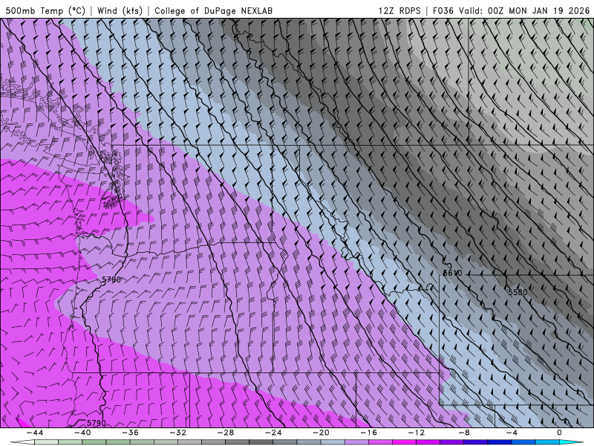594x446 pixels.
Task: Click the pale green swatch just right of -44
Action: 46,442
